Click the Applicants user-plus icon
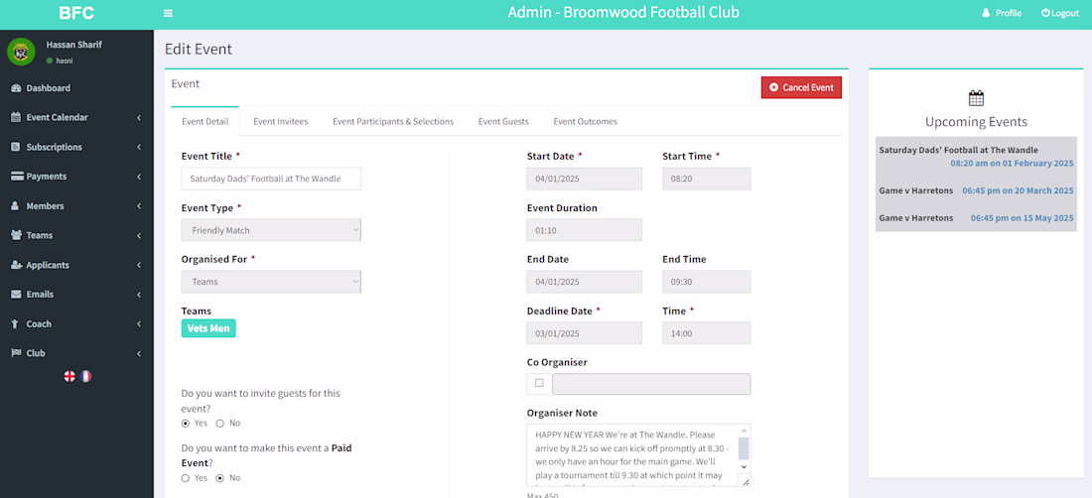1092x498 pixels. (x=17, y=265)
